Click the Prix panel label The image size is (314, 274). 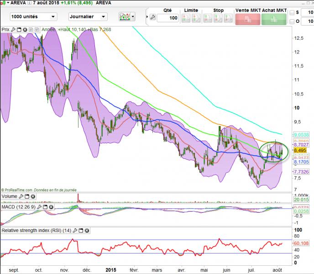pyautogui.click(x=5, y=30)
